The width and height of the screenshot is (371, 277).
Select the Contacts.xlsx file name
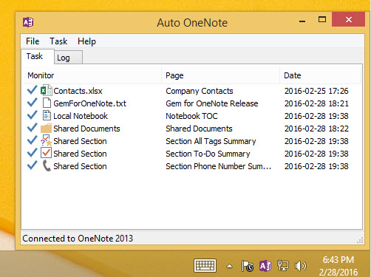[78, 91]
